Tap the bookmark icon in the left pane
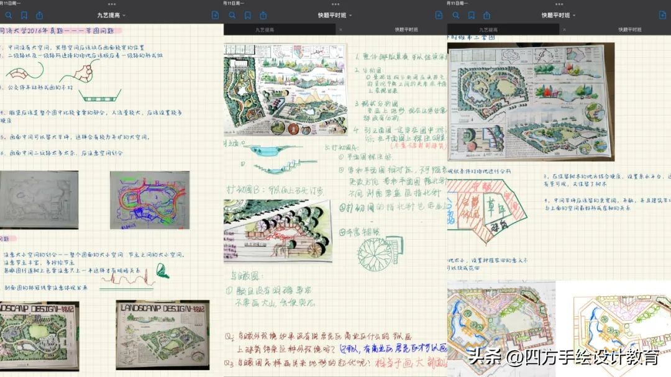671x377 pixels. 25,15
